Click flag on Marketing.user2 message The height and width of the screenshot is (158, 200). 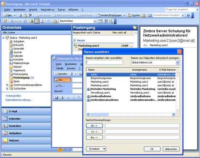(132, 47)
